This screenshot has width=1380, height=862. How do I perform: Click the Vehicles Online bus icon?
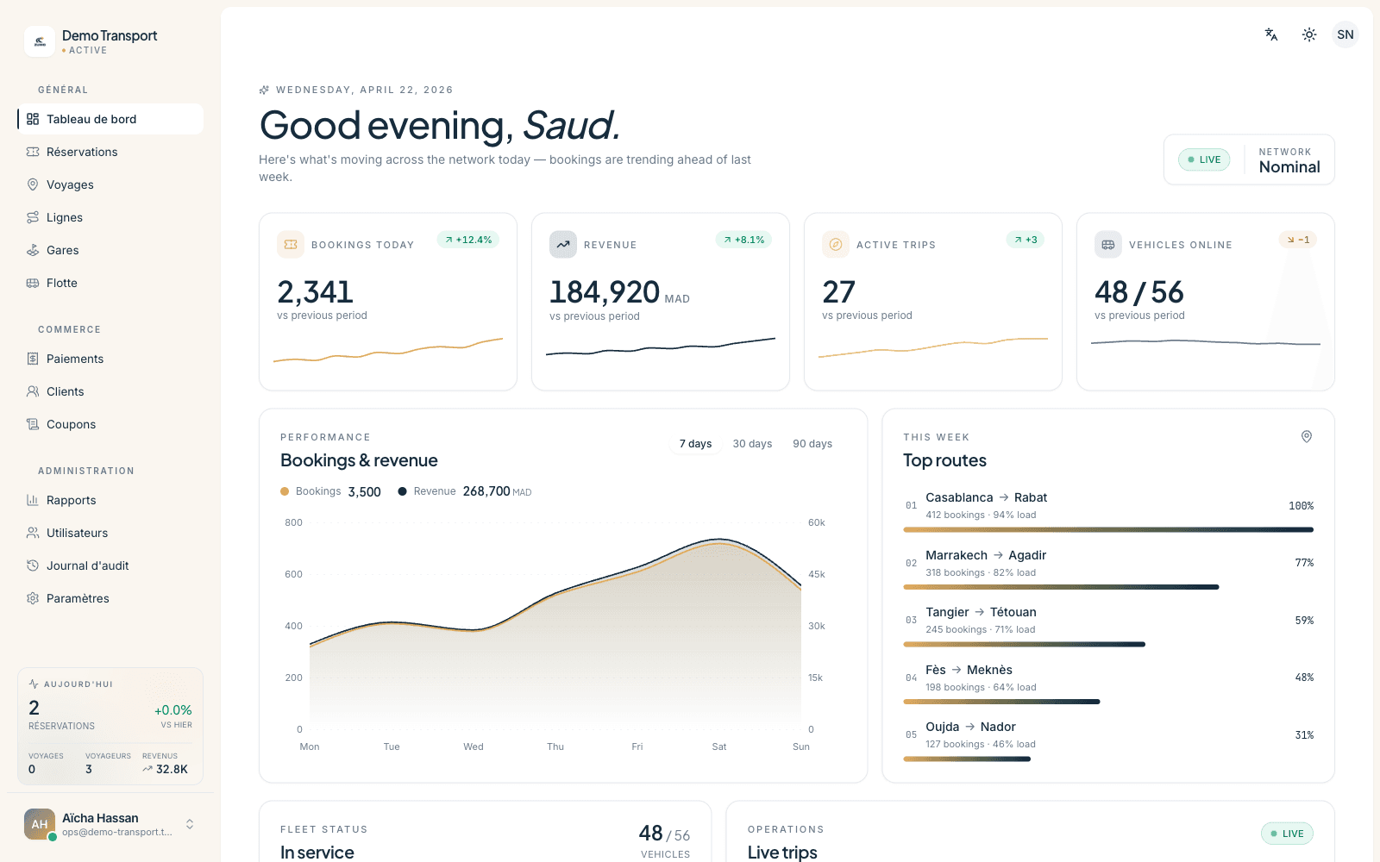click(x=1108, y=245)
